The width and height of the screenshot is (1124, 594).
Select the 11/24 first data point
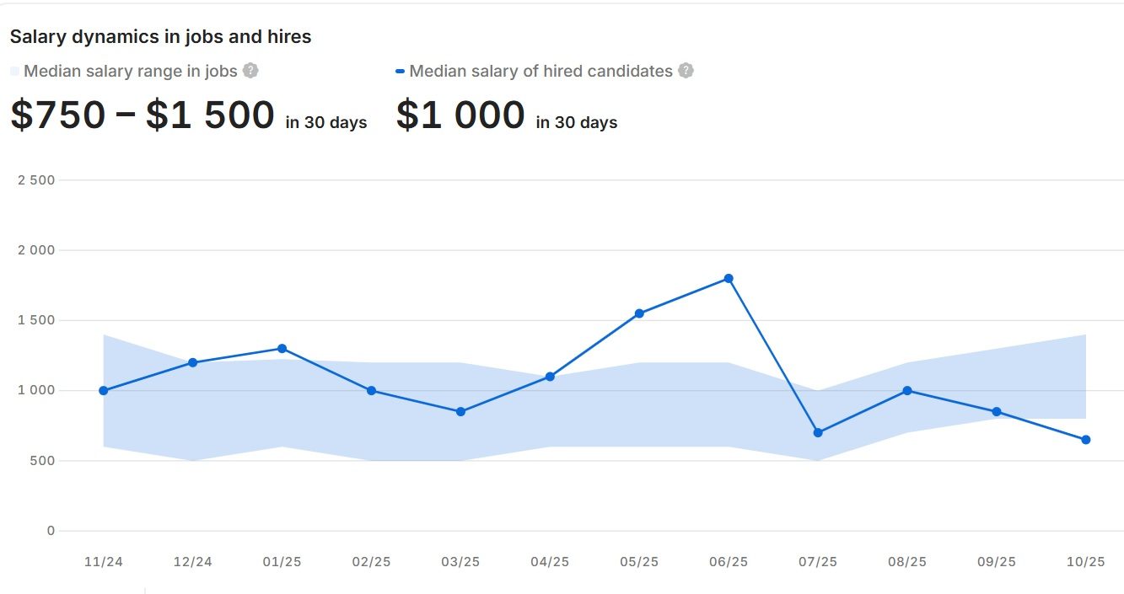(x=104, y=391)
